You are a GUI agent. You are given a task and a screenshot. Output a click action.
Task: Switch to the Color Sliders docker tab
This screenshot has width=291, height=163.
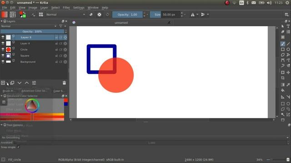pyautogui.click(x=59, y=91)
